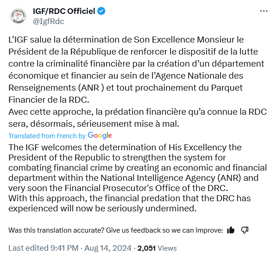Viewport: 277px width, 259px height.
Task: Click 'Financier de la RDC.' line
Action: coord(49,100)
